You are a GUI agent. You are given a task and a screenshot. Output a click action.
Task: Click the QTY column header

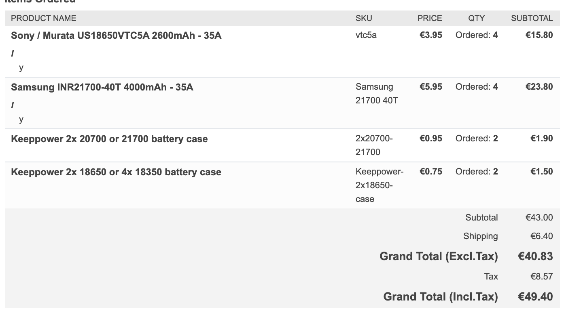476,18
